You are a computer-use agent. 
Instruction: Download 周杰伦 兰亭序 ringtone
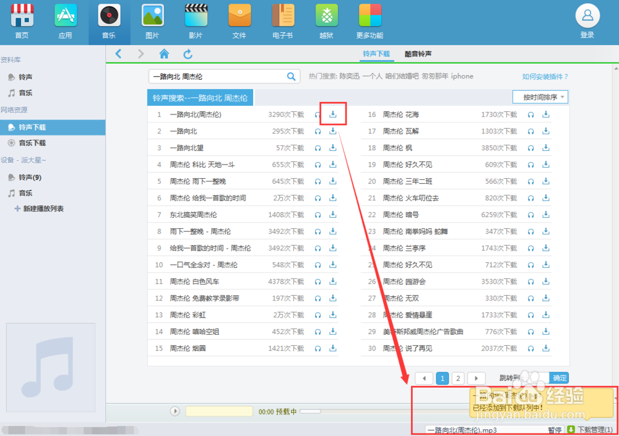click(x=546, y=248)
